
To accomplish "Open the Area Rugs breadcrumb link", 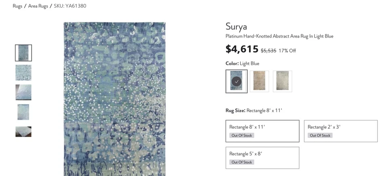I will tap(38, 6).
